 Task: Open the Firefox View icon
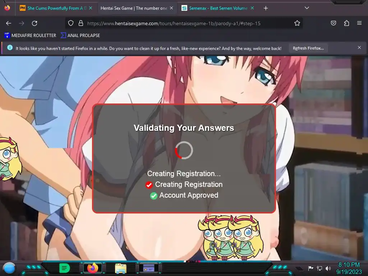tap(7, 8)
